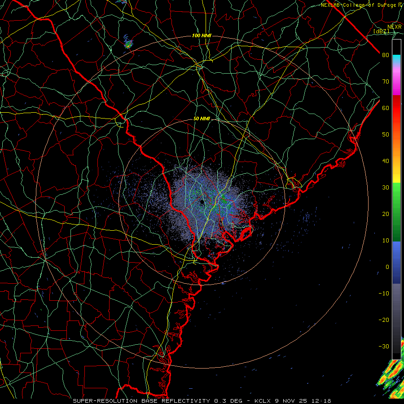
Task: Click the small isolated green echo near the top
Action: (128, 44)
